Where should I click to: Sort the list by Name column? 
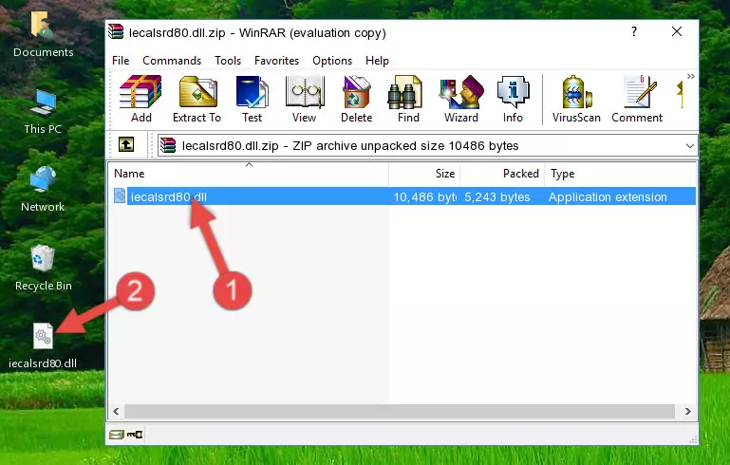[x=249, y=174]
